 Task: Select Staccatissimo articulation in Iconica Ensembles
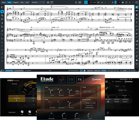point(17,99)
